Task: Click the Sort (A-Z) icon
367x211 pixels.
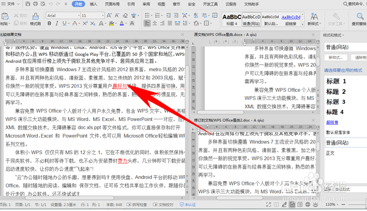Action: (196, 15)
